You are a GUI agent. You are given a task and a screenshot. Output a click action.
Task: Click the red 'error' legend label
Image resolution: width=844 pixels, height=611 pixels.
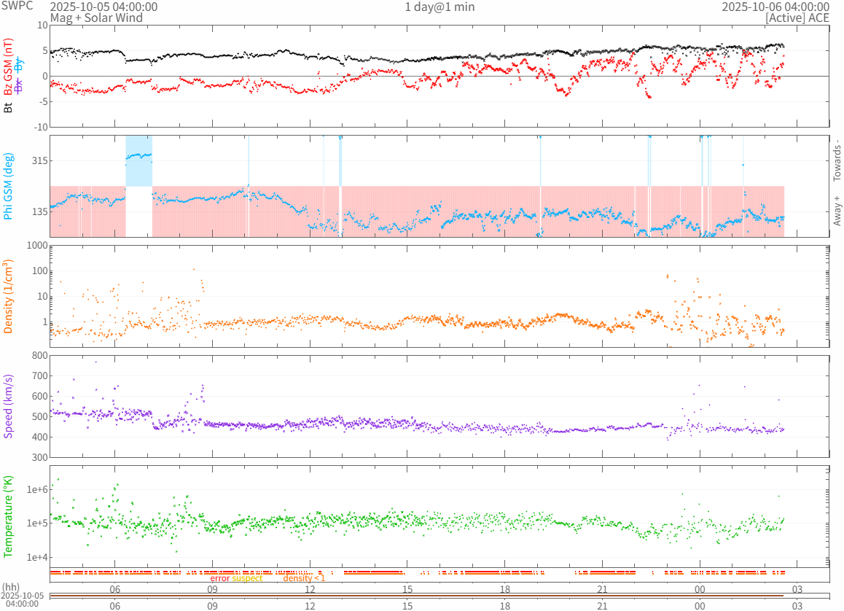pyautogui.click(x=219, y=578)
